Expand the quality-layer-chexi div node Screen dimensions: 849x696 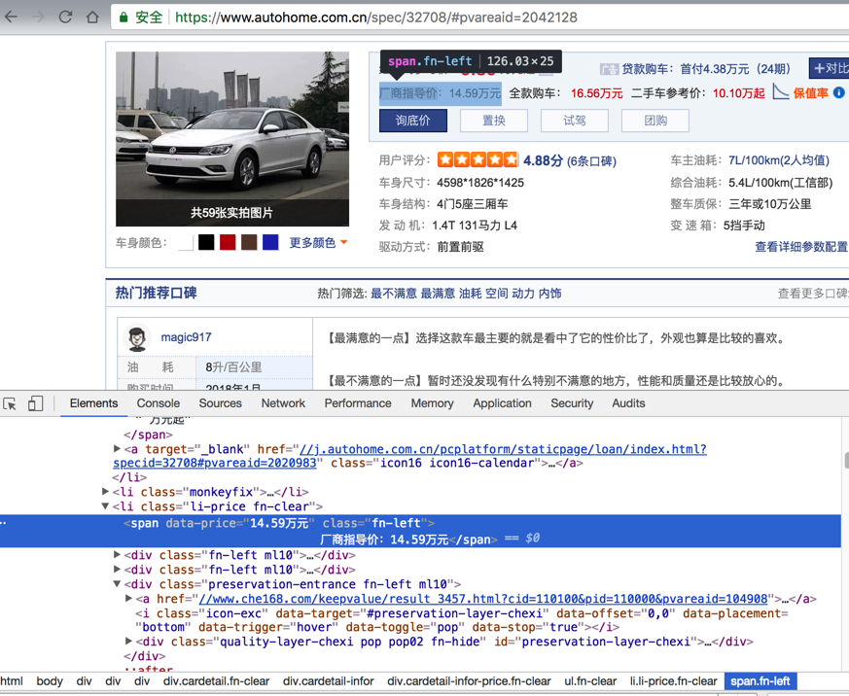(129, 642)
